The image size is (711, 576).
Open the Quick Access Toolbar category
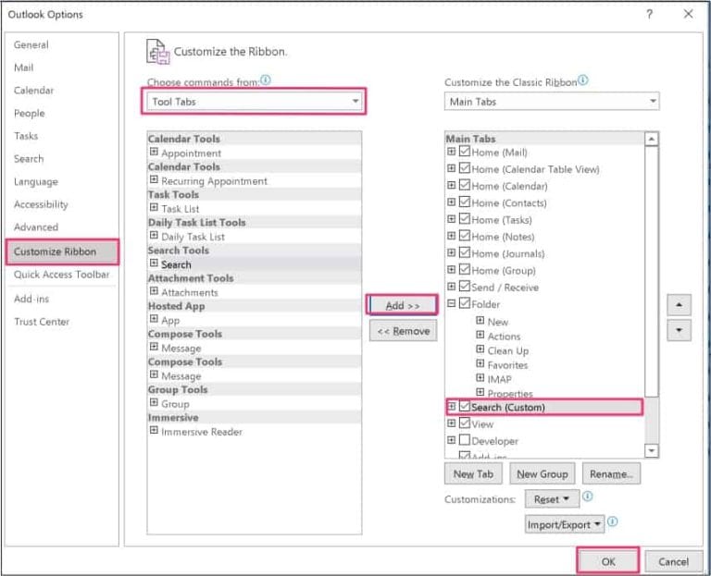coord(61,275)
